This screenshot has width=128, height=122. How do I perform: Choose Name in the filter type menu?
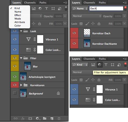tap(18, 12)
